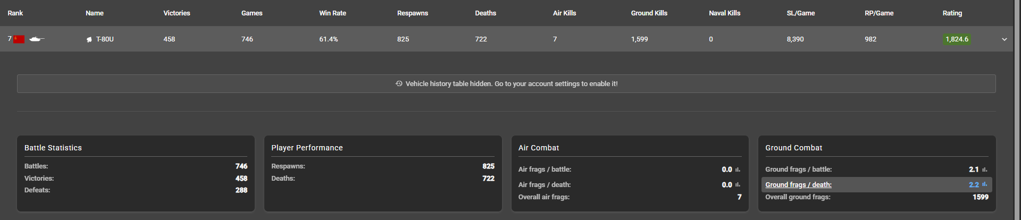Click the history clock icon in the hidden-table notice

click(x=399, y=83)
